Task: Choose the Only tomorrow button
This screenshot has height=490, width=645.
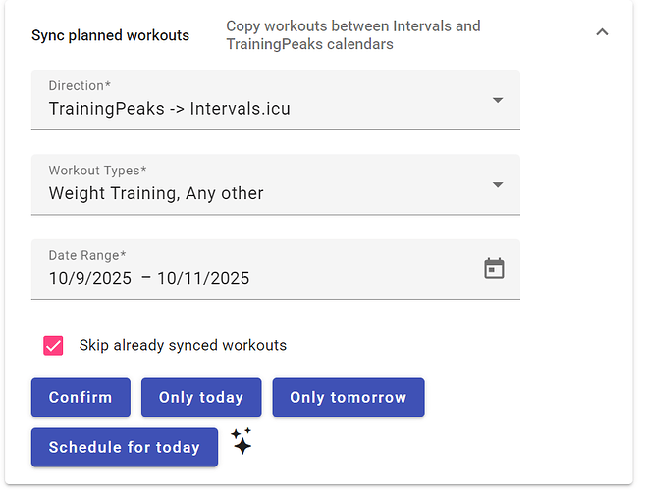Action: pyautogui.click(x=348, y=398)
